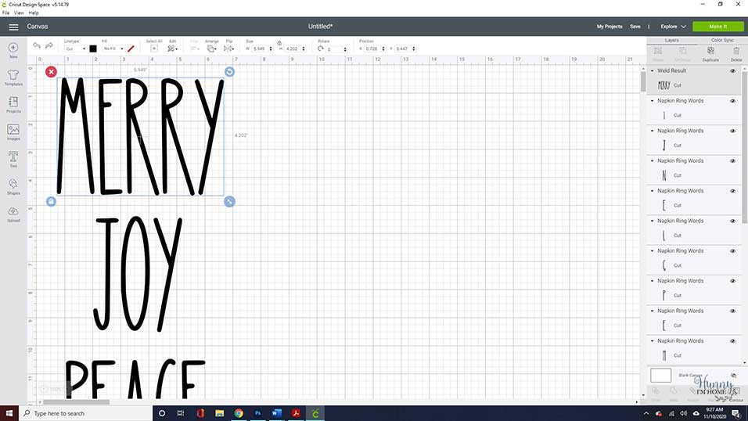Open the Linetype Cut dropdown
Screen dimensions: 748x421
click(x=75, y=49)
